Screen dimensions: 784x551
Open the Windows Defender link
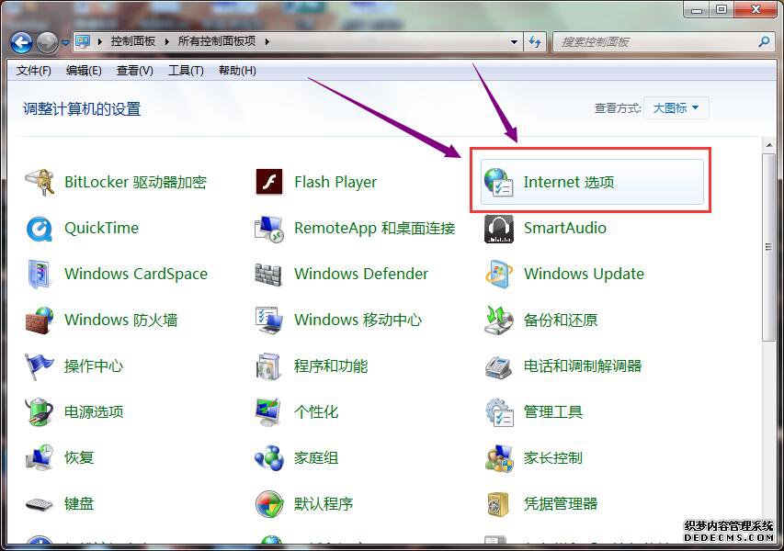361,275
